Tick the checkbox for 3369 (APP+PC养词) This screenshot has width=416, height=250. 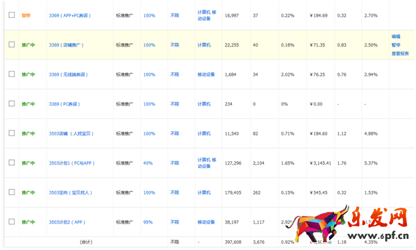(12, 15)
